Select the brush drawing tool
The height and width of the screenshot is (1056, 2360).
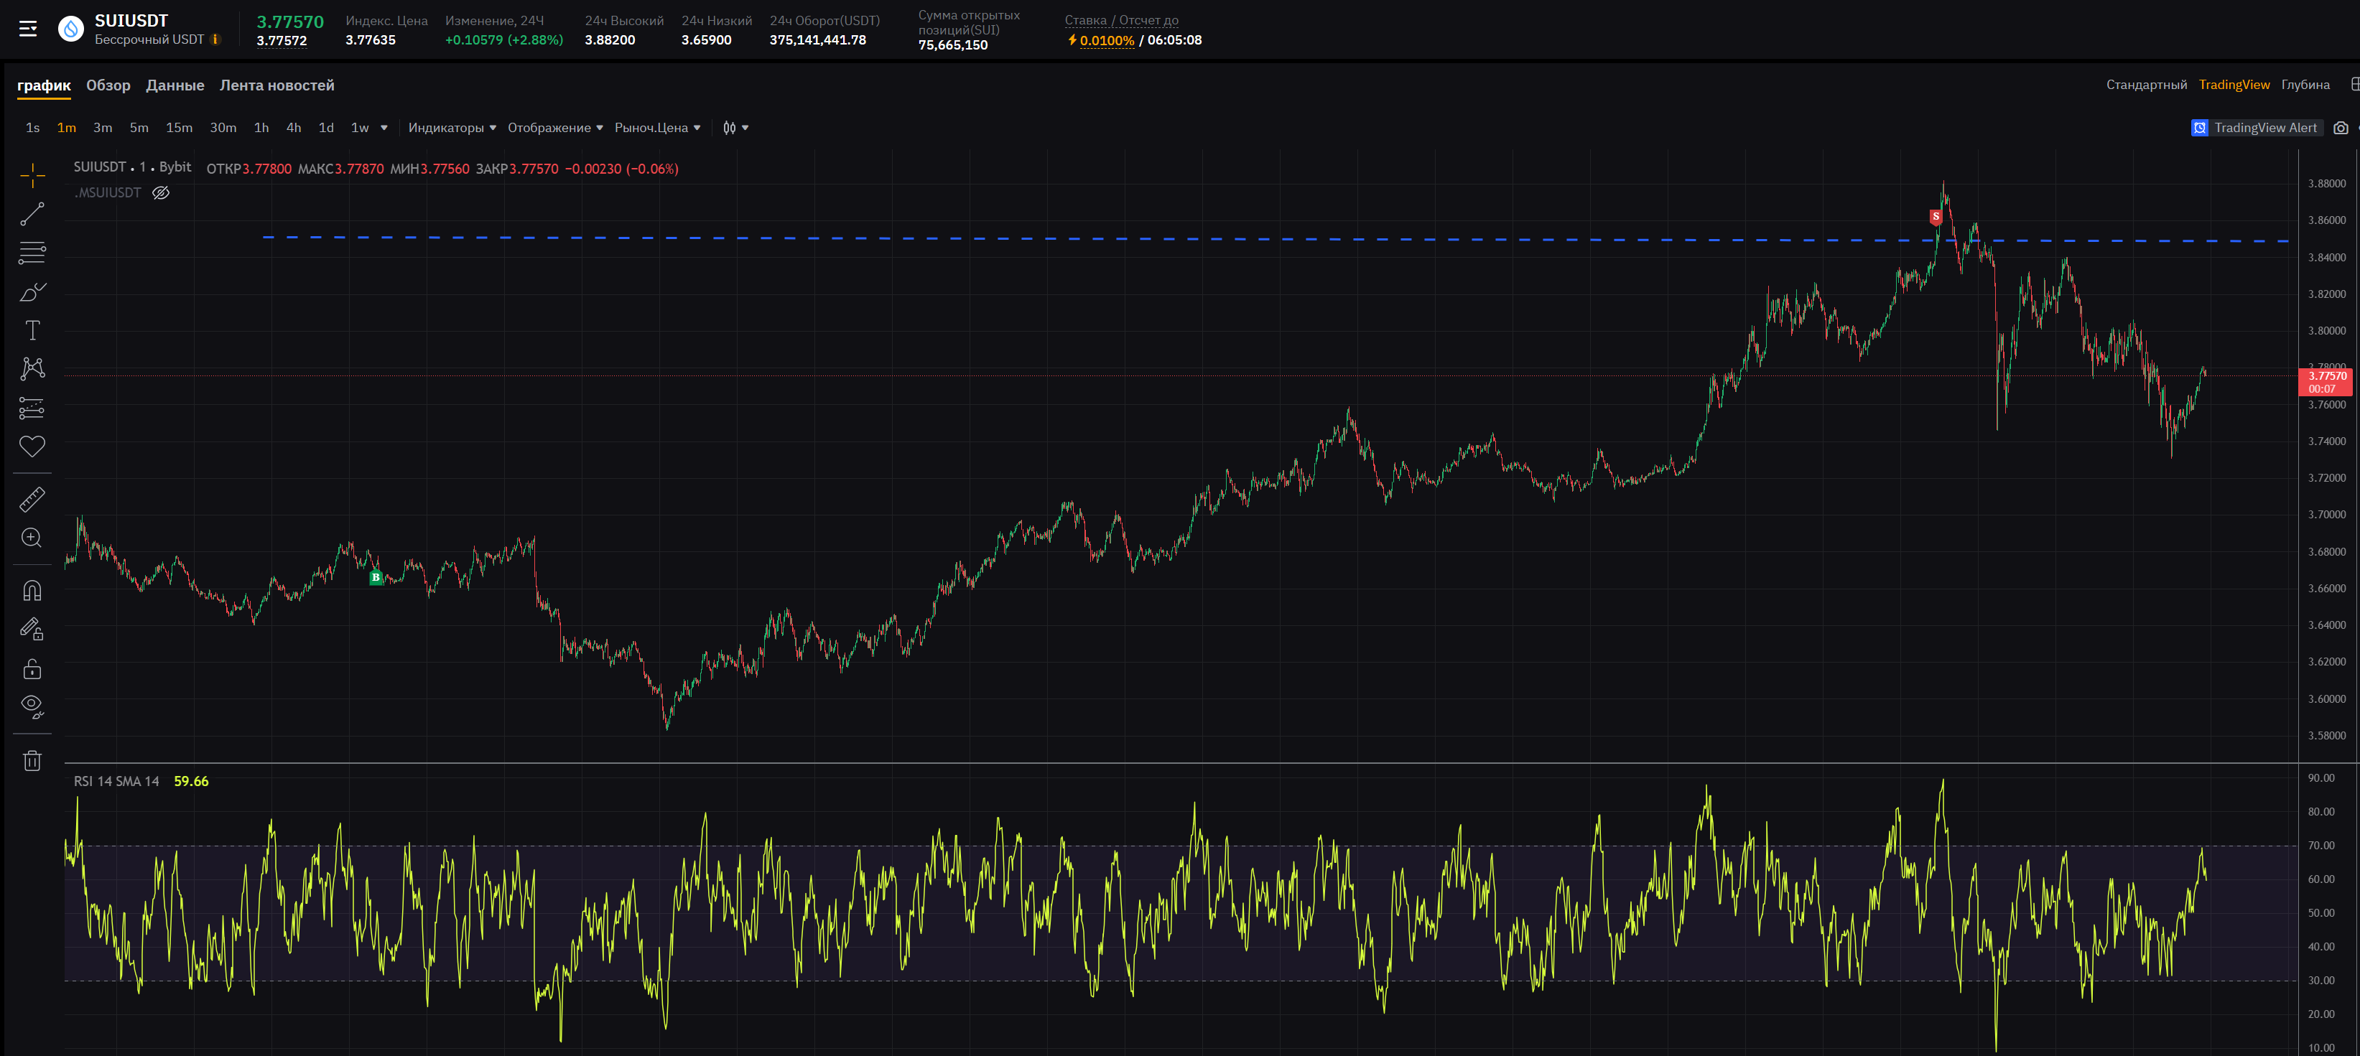(x=32, y=292)
